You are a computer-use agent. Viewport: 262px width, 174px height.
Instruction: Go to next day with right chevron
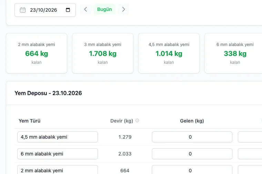123,9
